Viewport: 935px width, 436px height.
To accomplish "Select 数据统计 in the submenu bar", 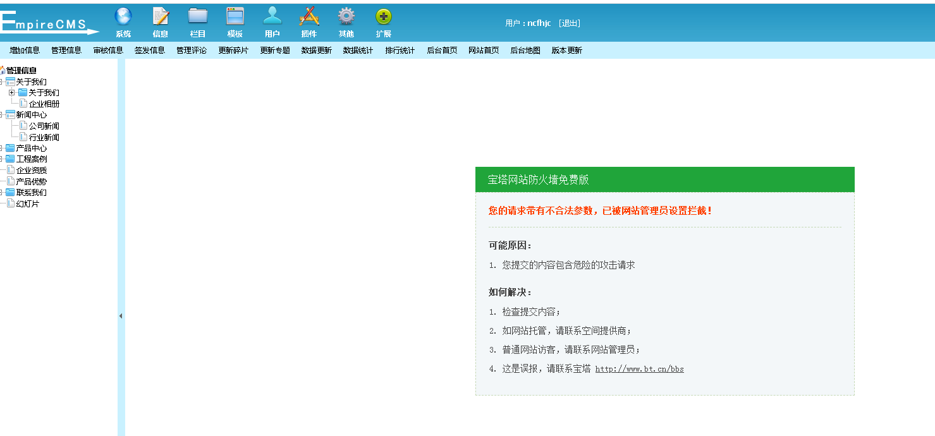I will [x=358, y=51].
